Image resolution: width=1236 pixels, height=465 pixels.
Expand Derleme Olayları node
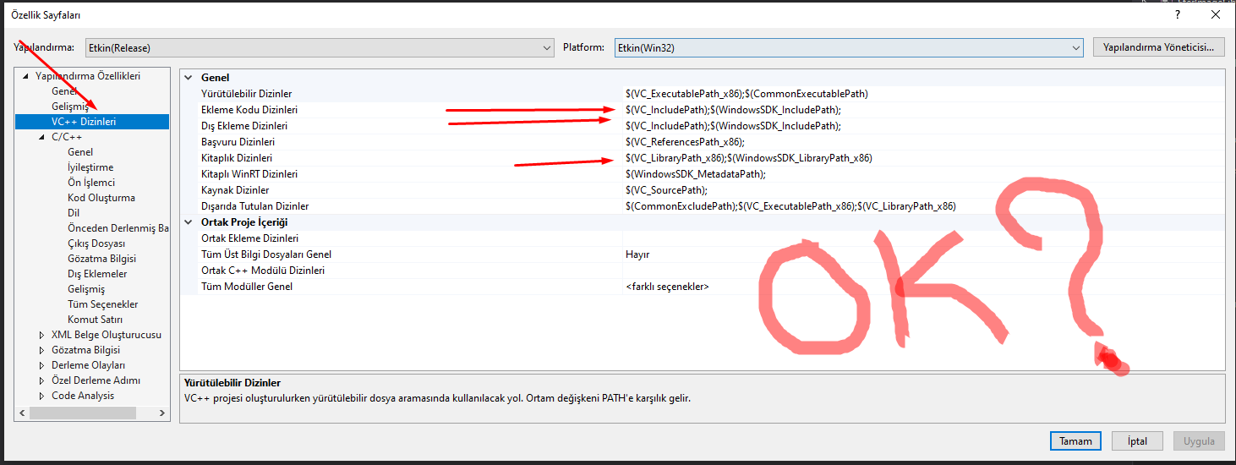41,365
